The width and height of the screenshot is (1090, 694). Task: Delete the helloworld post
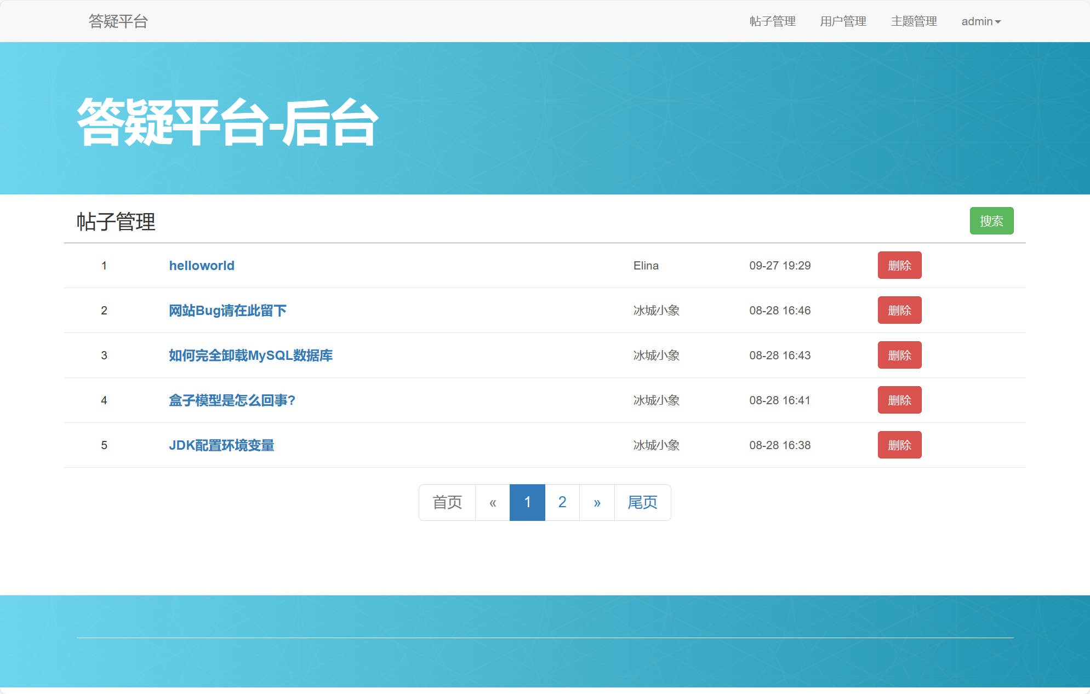(899, 265)
